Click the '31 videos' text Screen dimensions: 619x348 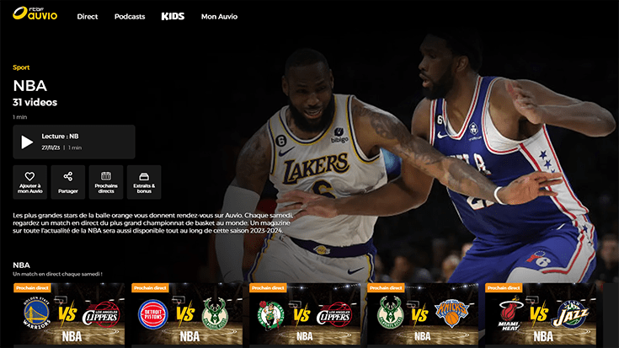(35, 102)
